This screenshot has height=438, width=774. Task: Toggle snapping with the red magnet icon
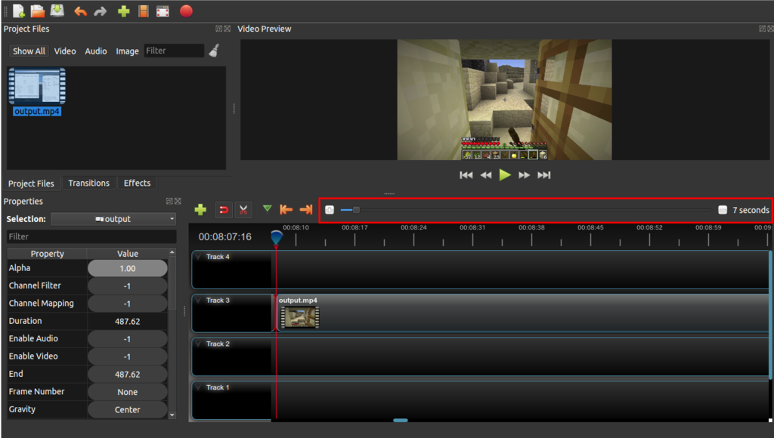[224, 210]
